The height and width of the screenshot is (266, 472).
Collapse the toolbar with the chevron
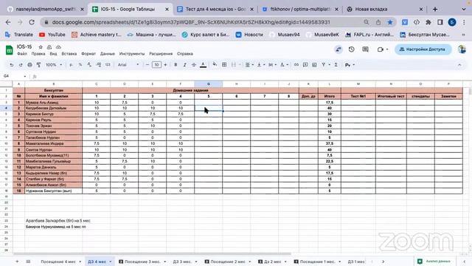tap(459, 65)
